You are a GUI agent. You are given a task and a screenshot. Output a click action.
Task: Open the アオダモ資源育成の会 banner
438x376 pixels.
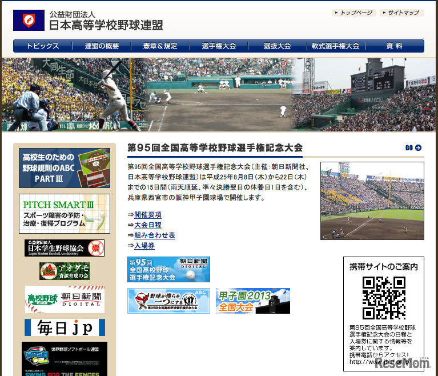pyautogui.click(x=65, y=271)
